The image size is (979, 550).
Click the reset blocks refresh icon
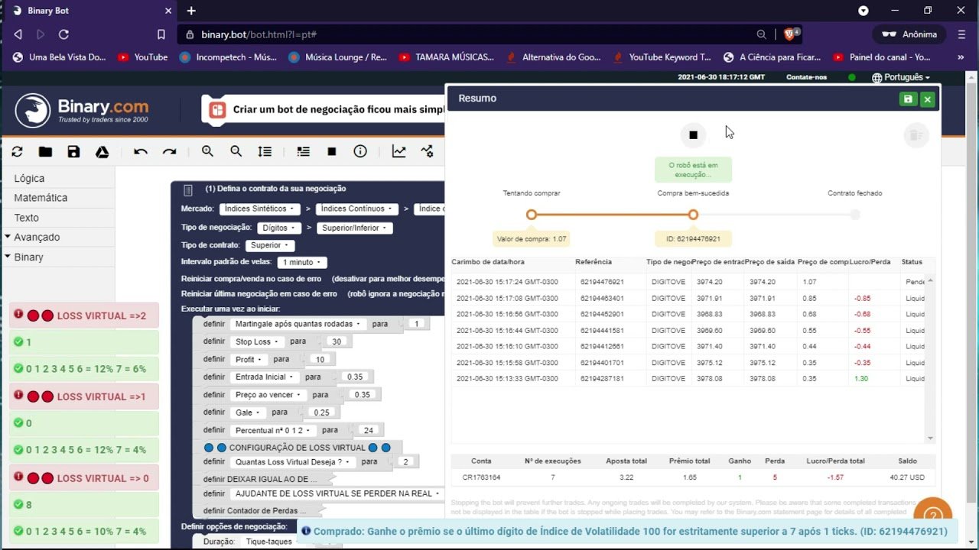click(17, 152)
